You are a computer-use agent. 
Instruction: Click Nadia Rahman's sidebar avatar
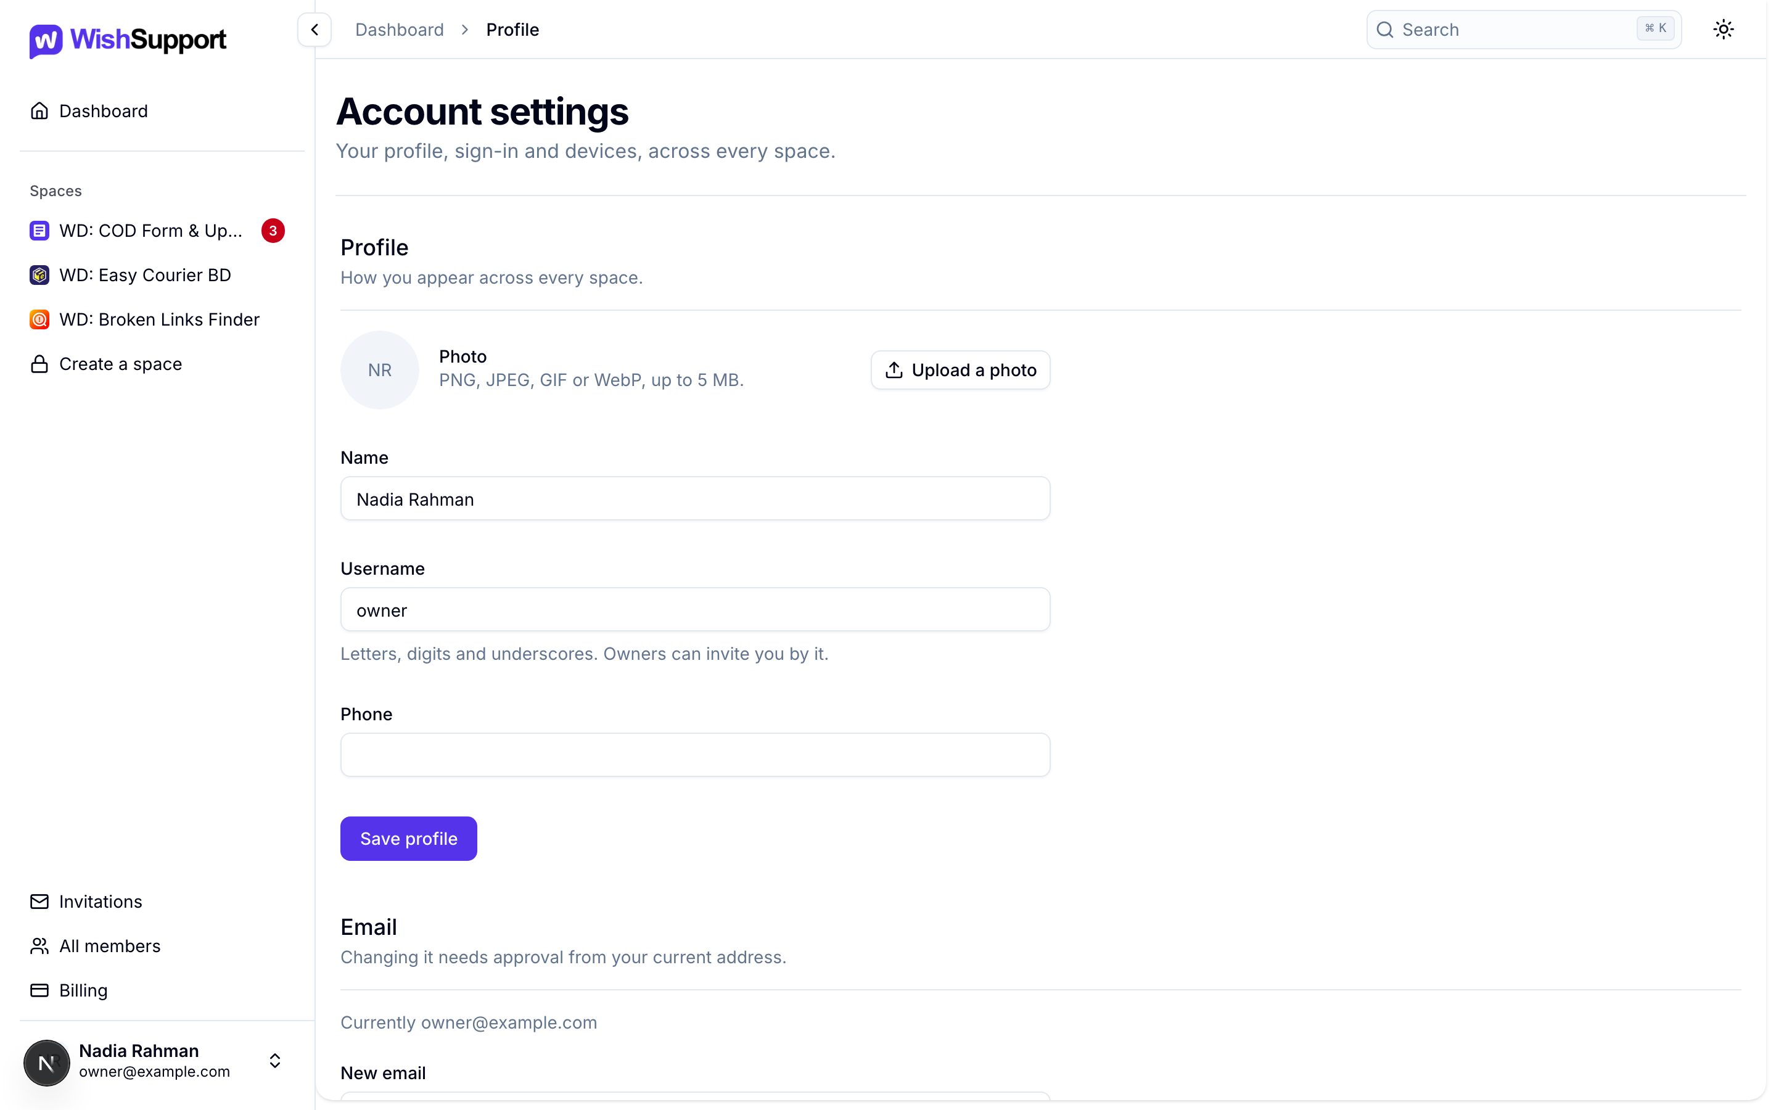[x=47, y=1063]
